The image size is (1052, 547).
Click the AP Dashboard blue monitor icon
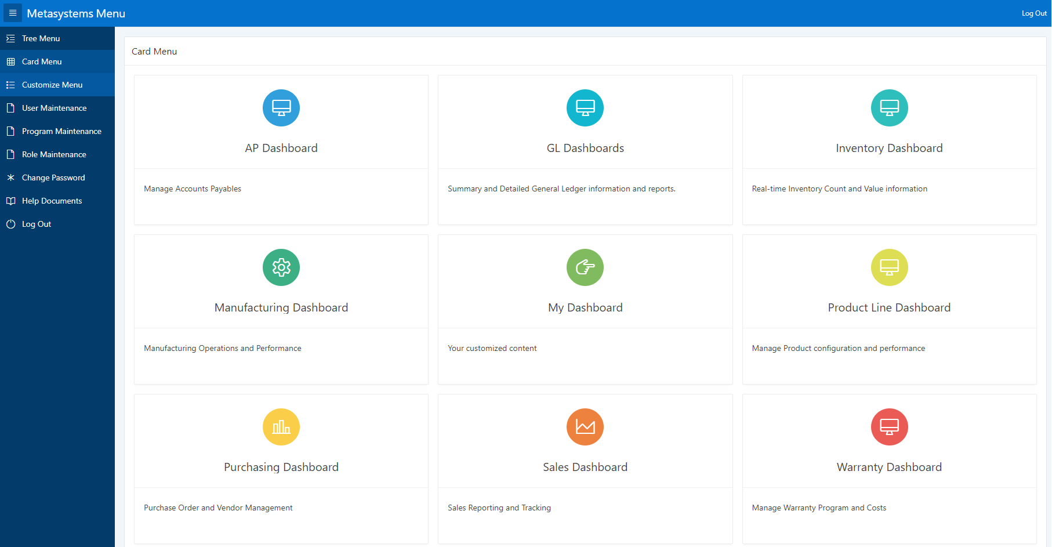click(x=281, y=108)
